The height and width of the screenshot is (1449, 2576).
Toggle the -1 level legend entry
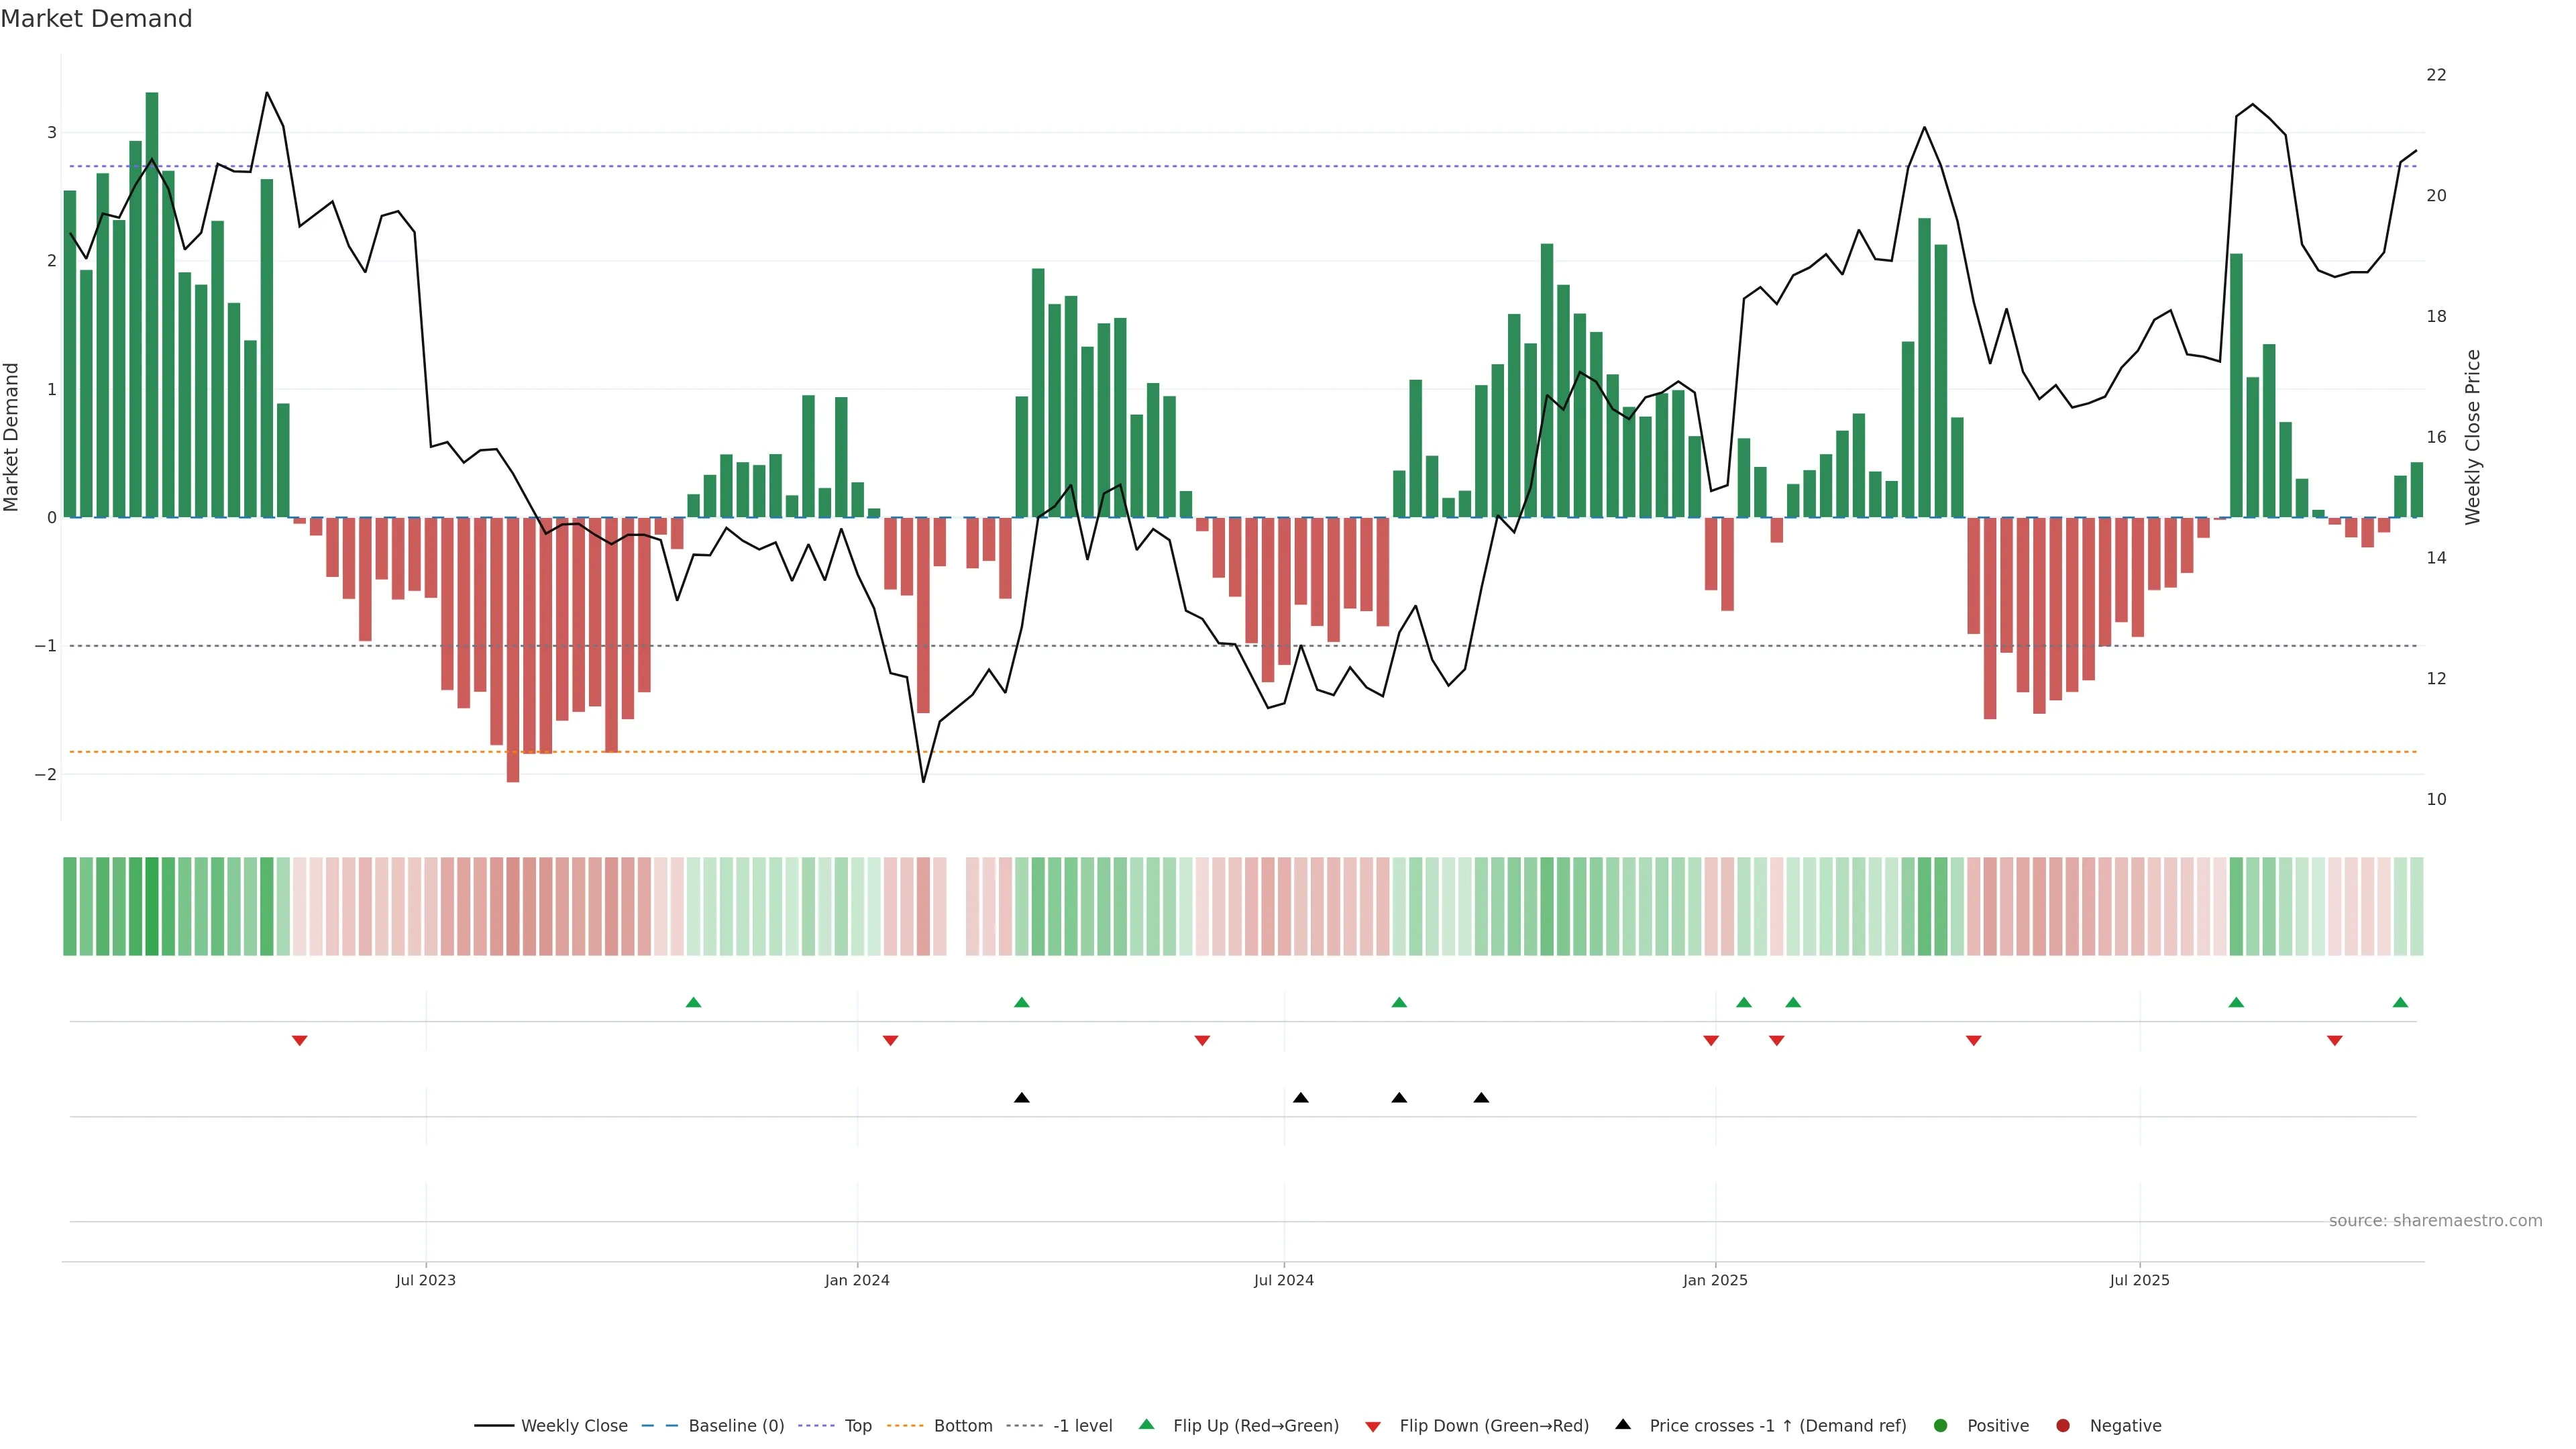click(x=1082, y=1426)
